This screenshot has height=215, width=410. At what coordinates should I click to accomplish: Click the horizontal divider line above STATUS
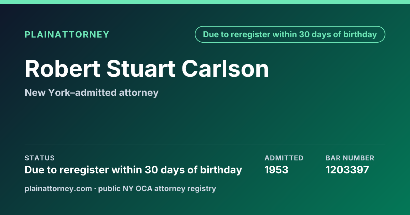205,144
